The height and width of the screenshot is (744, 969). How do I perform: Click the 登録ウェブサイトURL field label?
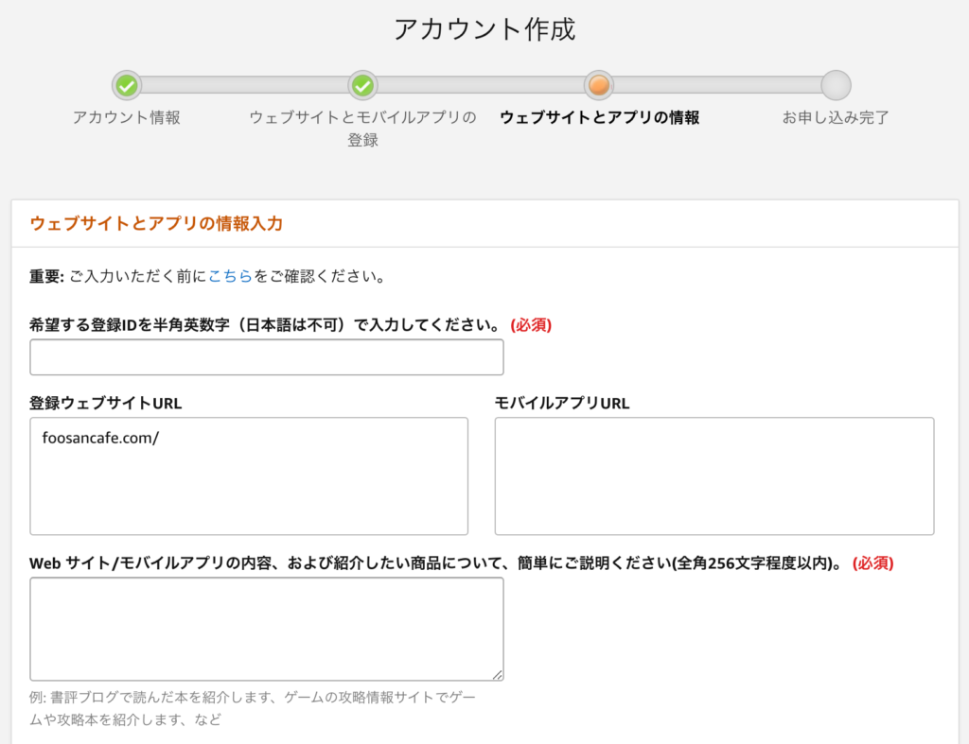106,404
